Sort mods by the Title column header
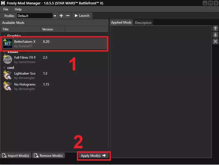The width and height of the screenshot is (219, 165). 21,29
